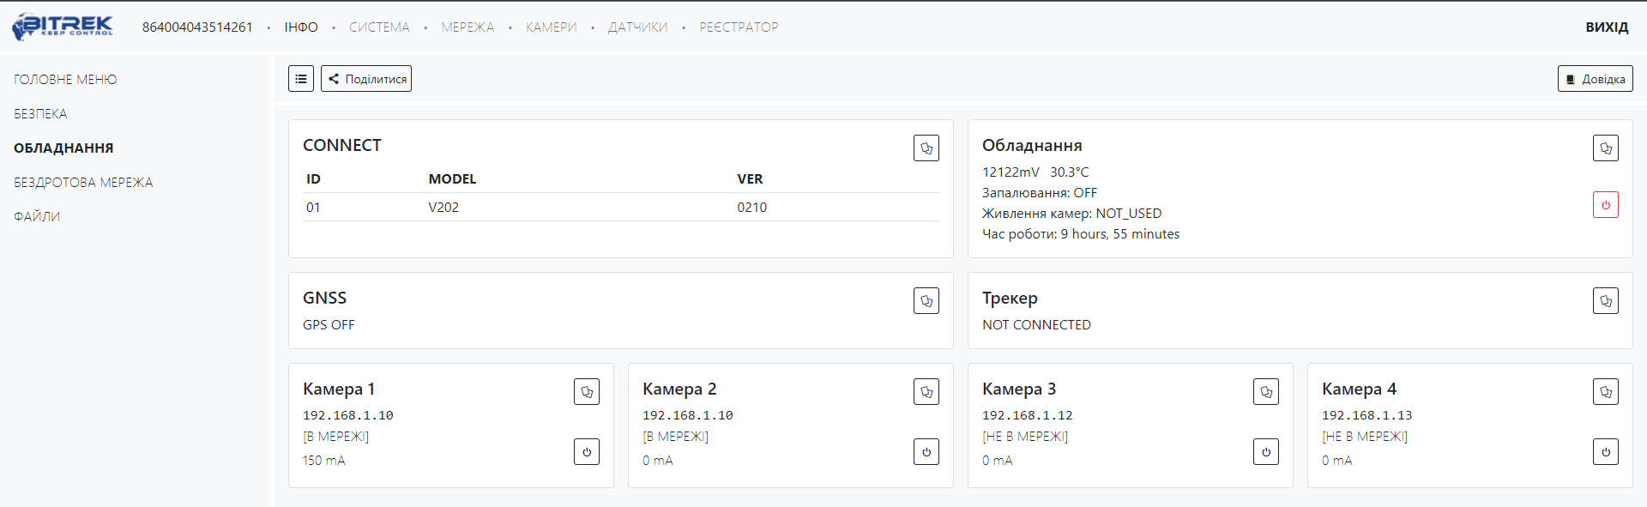Select БЕЗДРОТОВА МЕРЕЖА in the sidebar
Screen dimensions: 1647x507
point(83,183)
